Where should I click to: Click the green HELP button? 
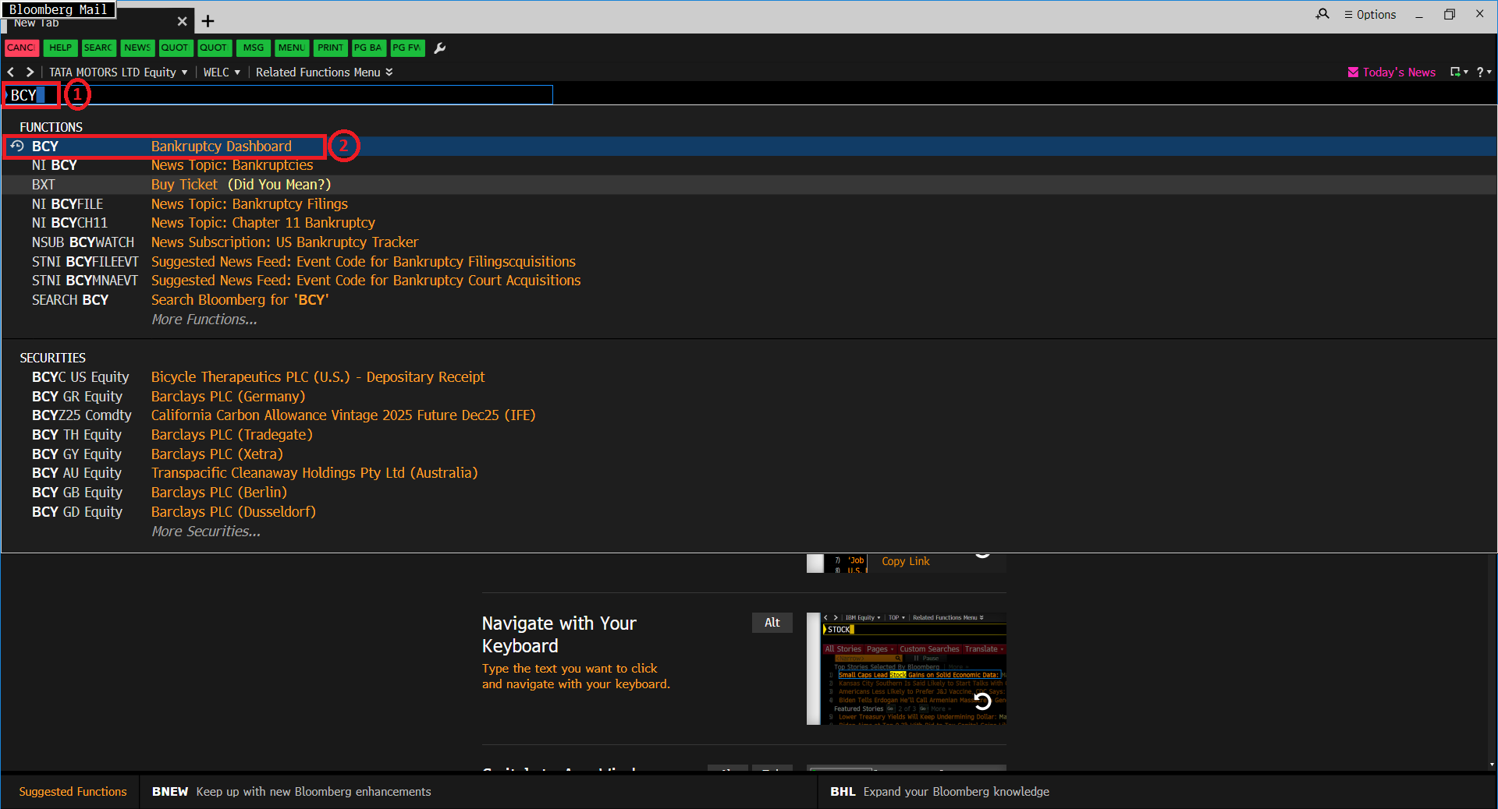(x=60, y=48)
